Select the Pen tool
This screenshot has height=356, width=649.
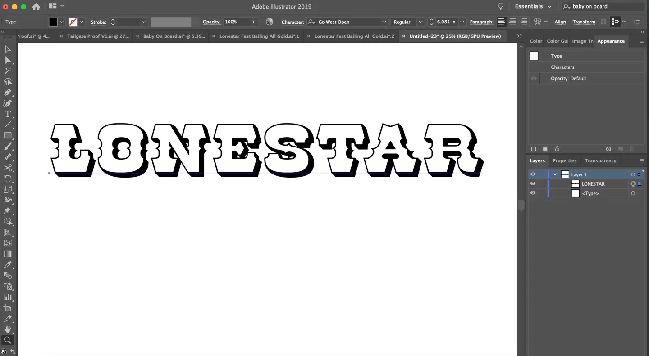[x=8, y=93]
